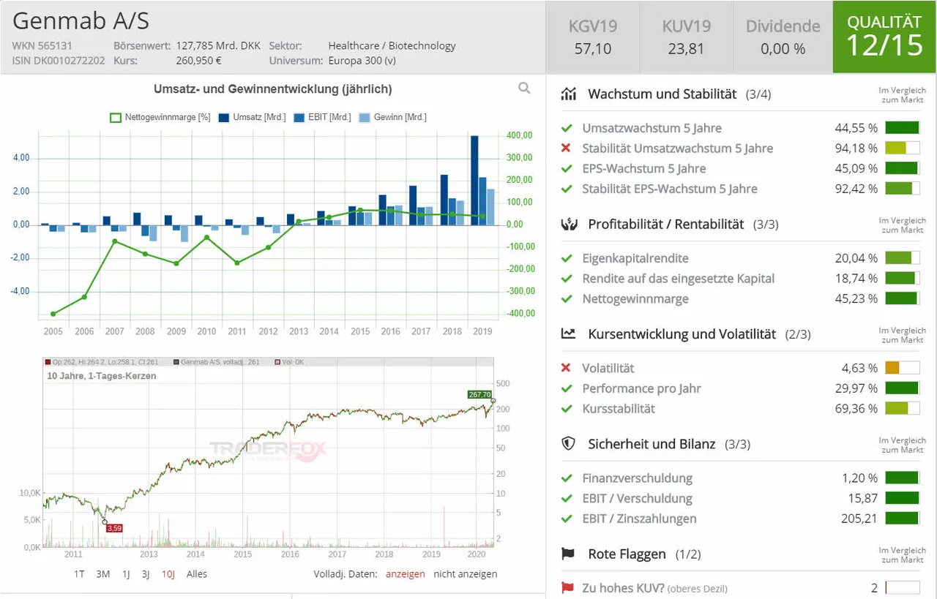Click the bar chart icon beside Wachstum und Stabilität
Viewport: 937px width, 599px height.
[x=568, y=94]
